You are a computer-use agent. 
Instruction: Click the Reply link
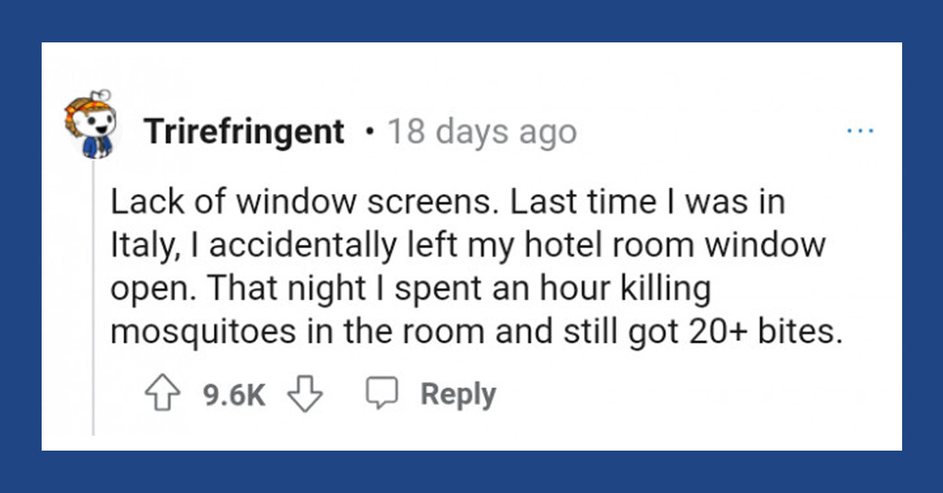point(458,393)
